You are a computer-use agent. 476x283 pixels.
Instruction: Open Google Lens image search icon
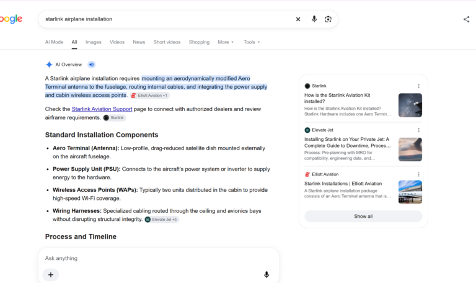click(x=328, y=19)
